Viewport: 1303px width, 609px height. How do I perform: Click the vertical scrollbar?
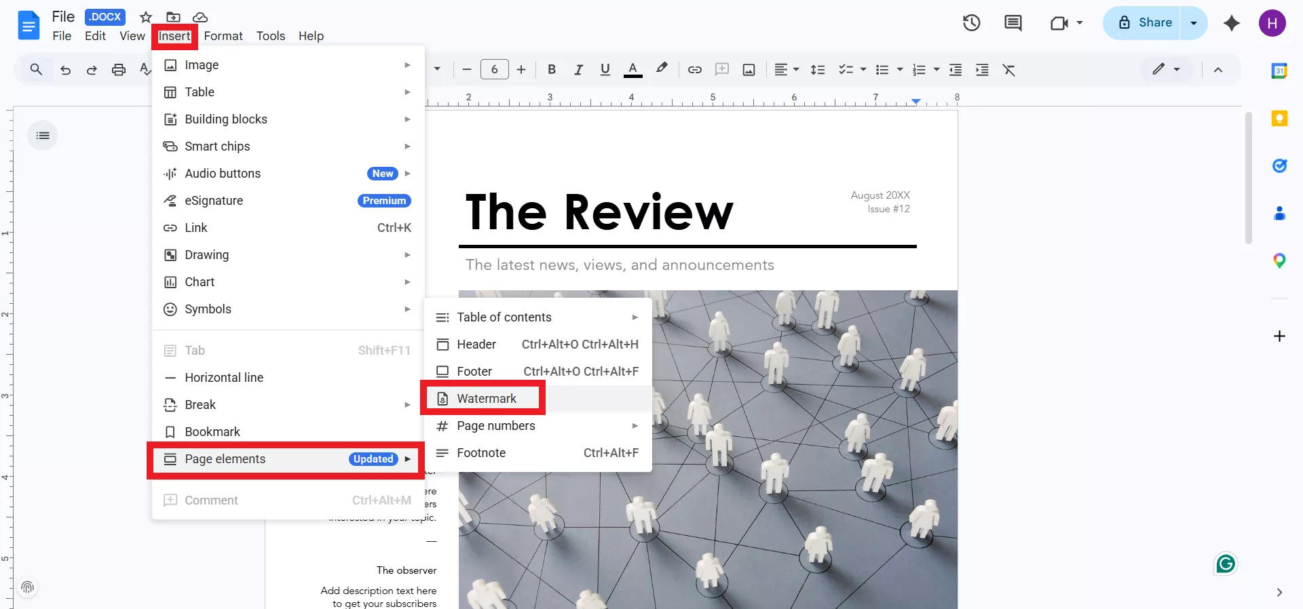(x=1248, y=178)
